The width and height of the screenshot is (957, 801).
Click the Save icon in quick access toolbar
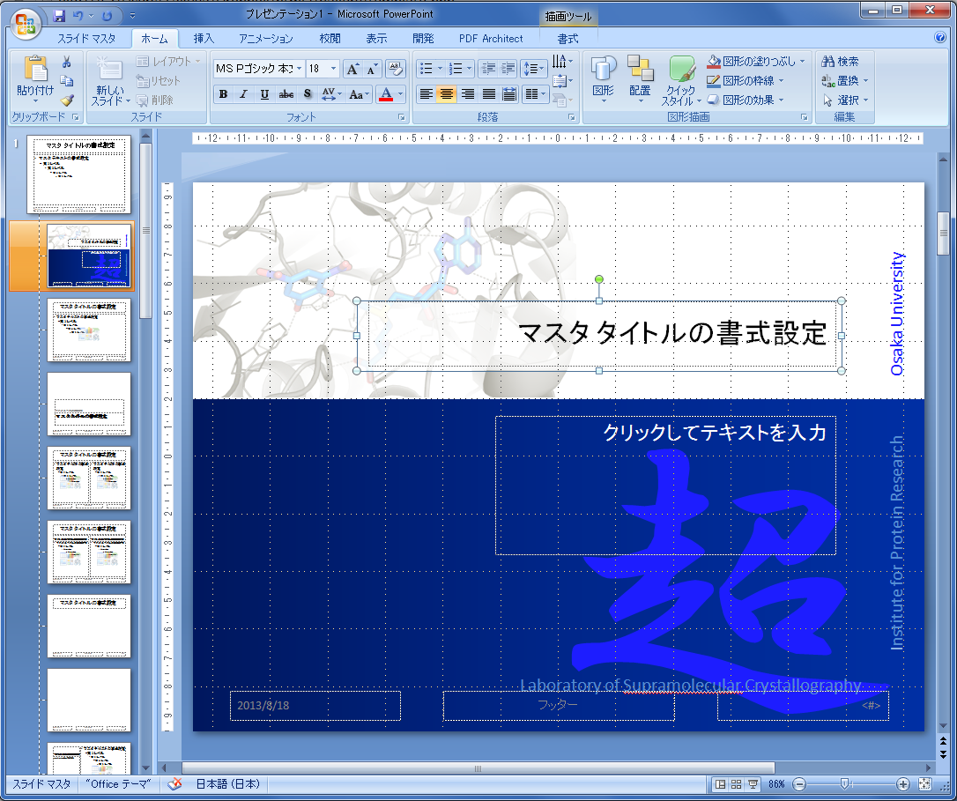click(x=59, y=15)
